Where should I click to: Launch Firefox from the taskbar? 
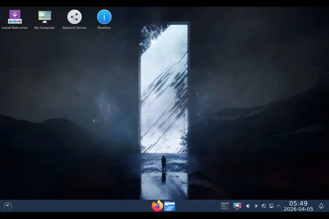[157, 206]
